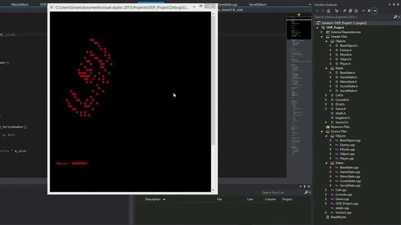Screen dimensions: 401x225
Task: Select Player.cpp file
Action: point(346,158)
